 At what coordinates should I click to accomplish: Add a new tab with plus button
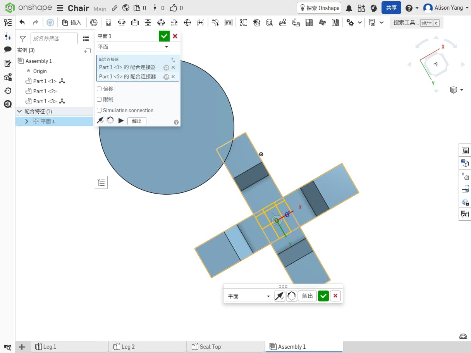coord(22,347)
